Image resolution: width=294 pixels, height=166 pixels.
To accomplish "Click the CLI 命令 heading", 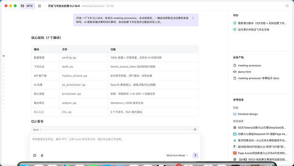I will [x=37, y=121].
